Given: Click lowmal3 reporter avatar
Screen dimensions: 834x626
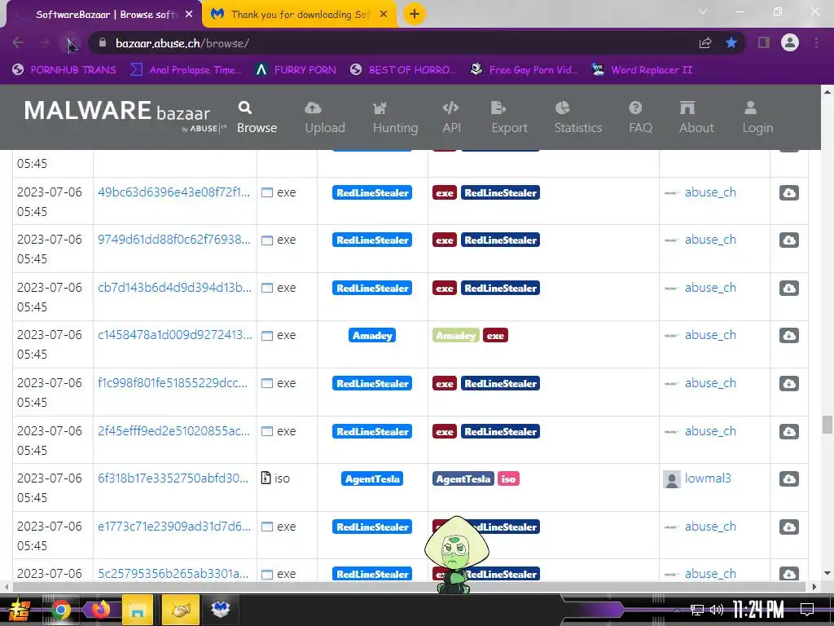Looking at the screenshot, I should click(x=672, y=479).
